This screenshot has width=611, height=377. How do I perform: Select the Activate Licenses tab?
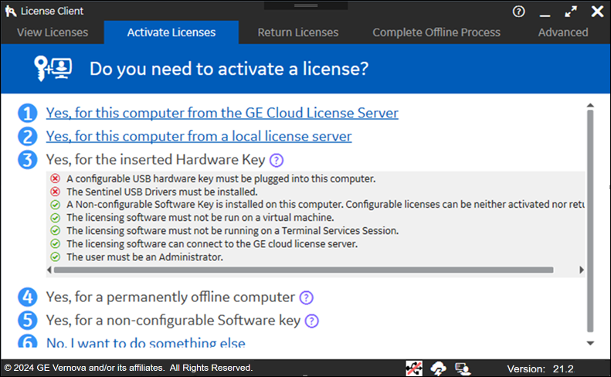click(171, 32)
